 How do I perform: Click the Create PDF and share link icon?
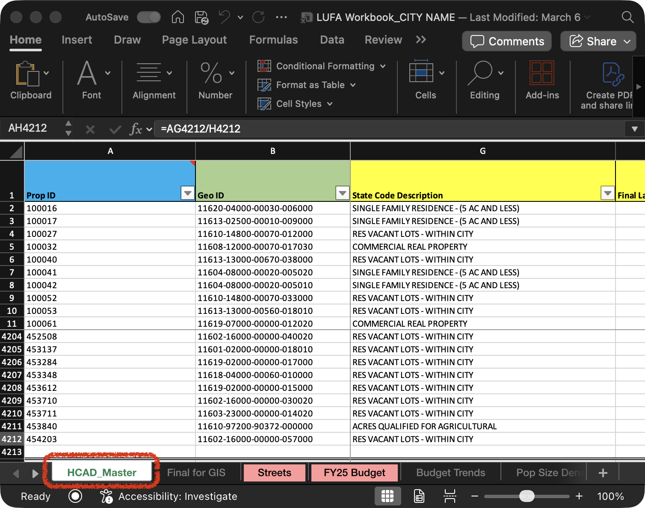[613, 74]
